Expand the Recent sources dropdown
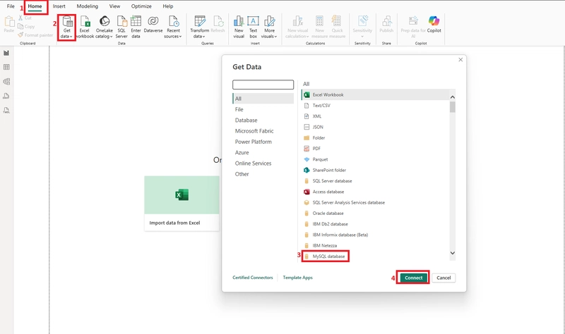This screenshot has height=334, width=565. point(173,25)
